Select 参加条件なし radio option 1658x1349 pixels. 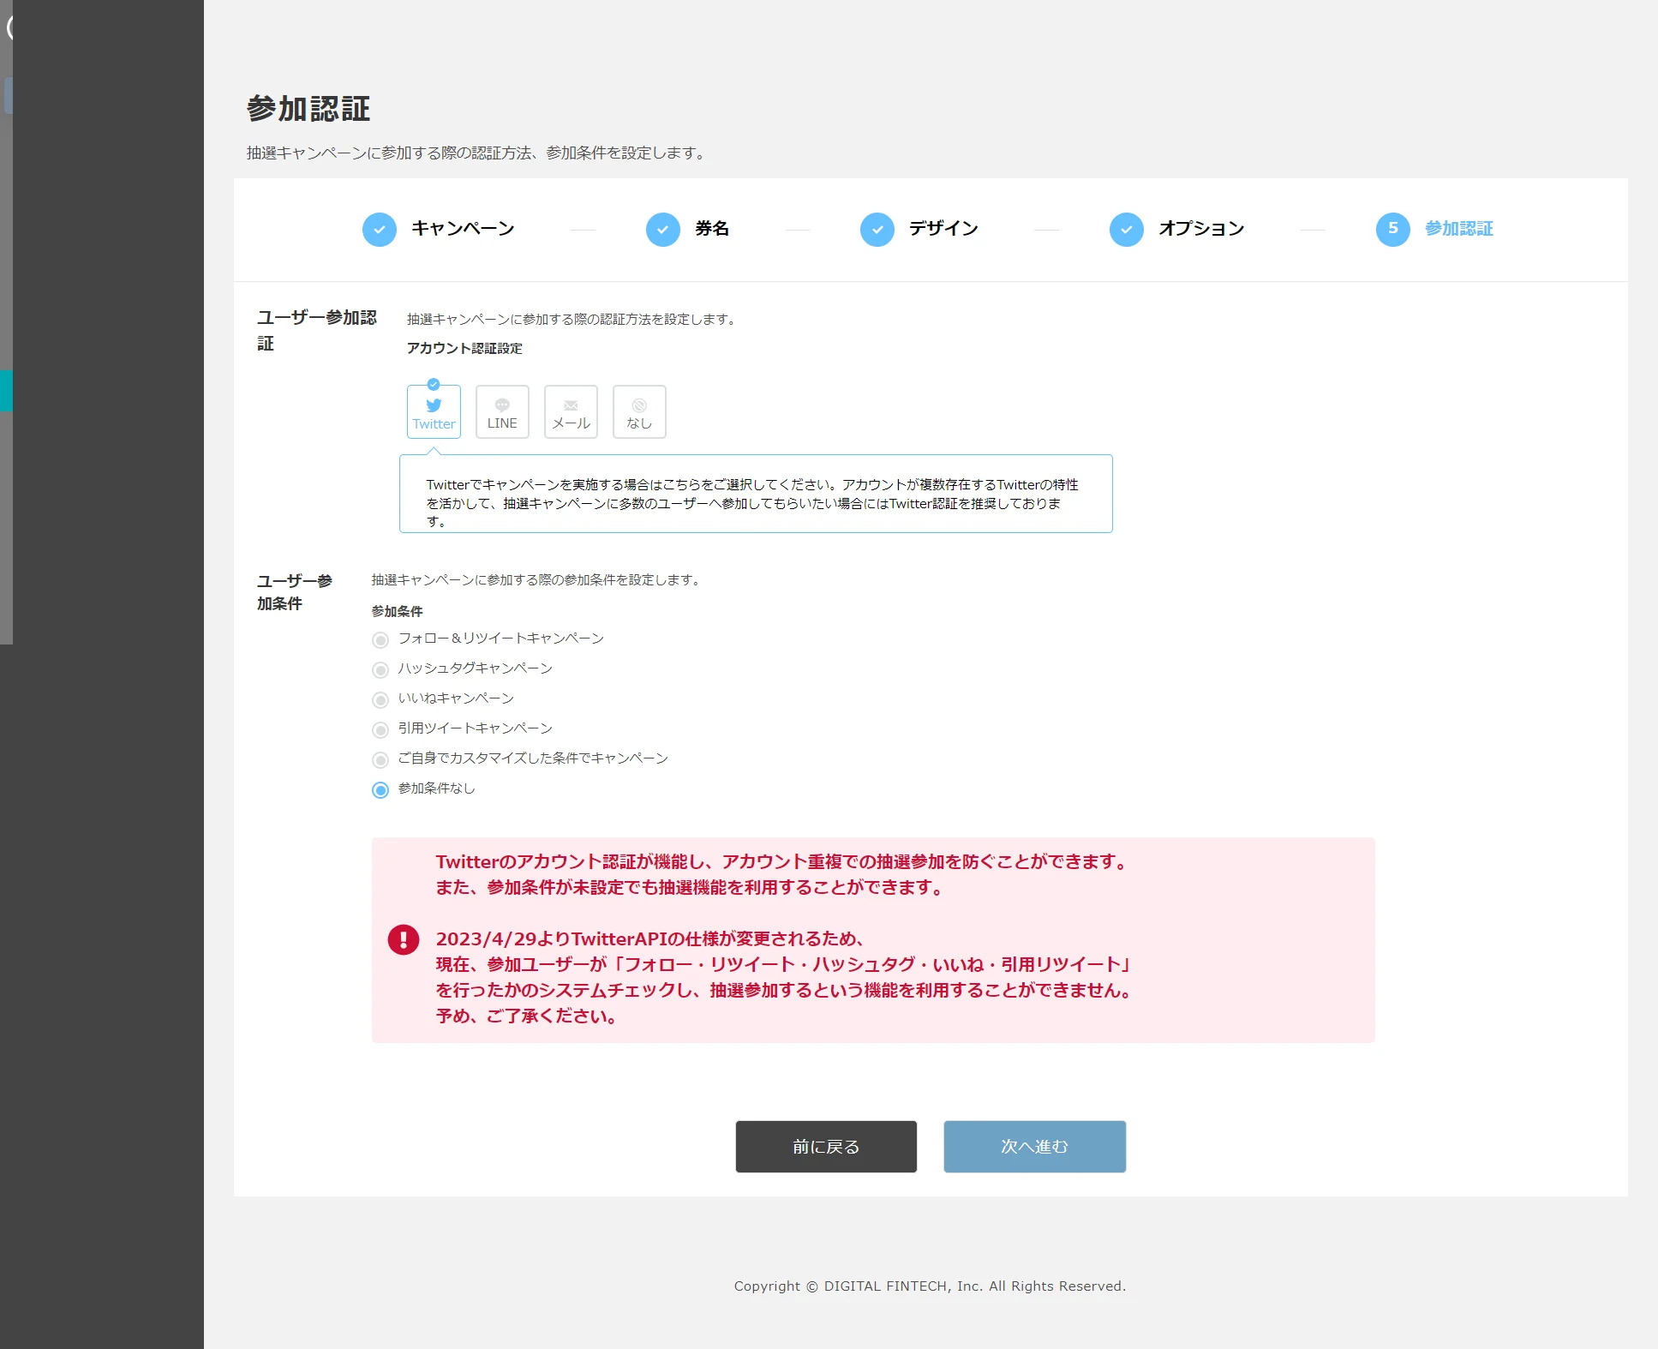point(380,790)
